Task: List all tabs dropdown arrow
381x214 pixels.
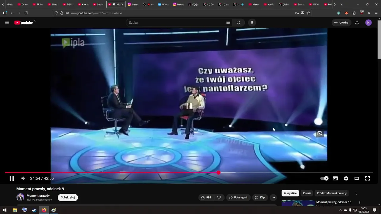Action: tap(342, 4)
